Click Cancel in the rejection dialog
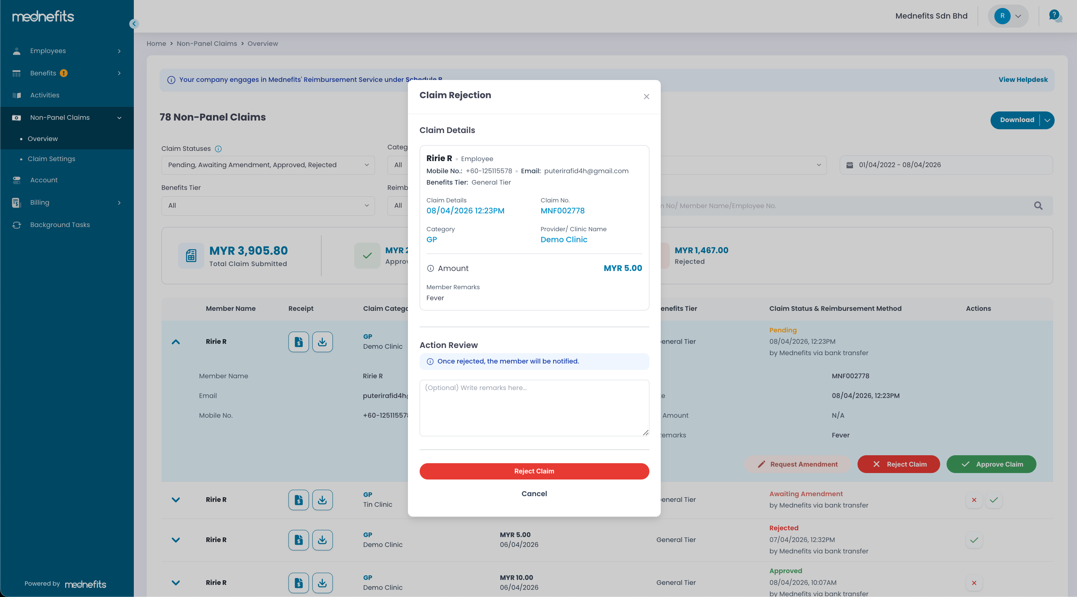 click(x=534, y=493)
